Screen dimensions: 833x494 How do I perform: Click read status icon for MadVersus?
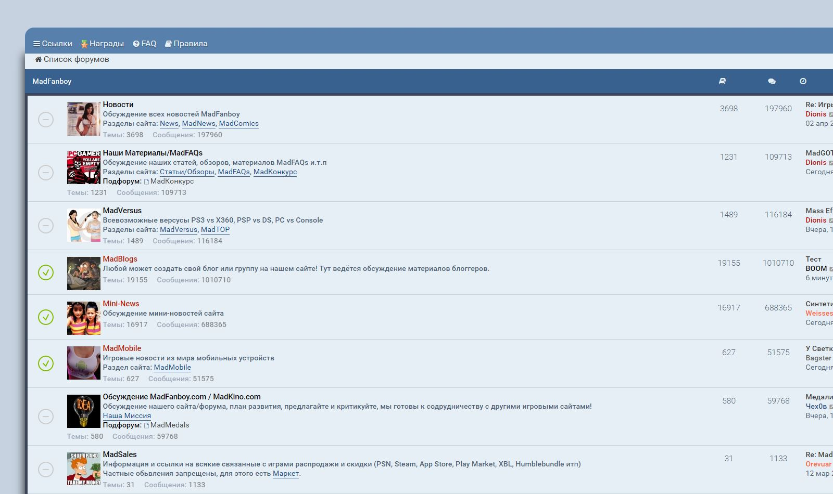coord(46,226)
